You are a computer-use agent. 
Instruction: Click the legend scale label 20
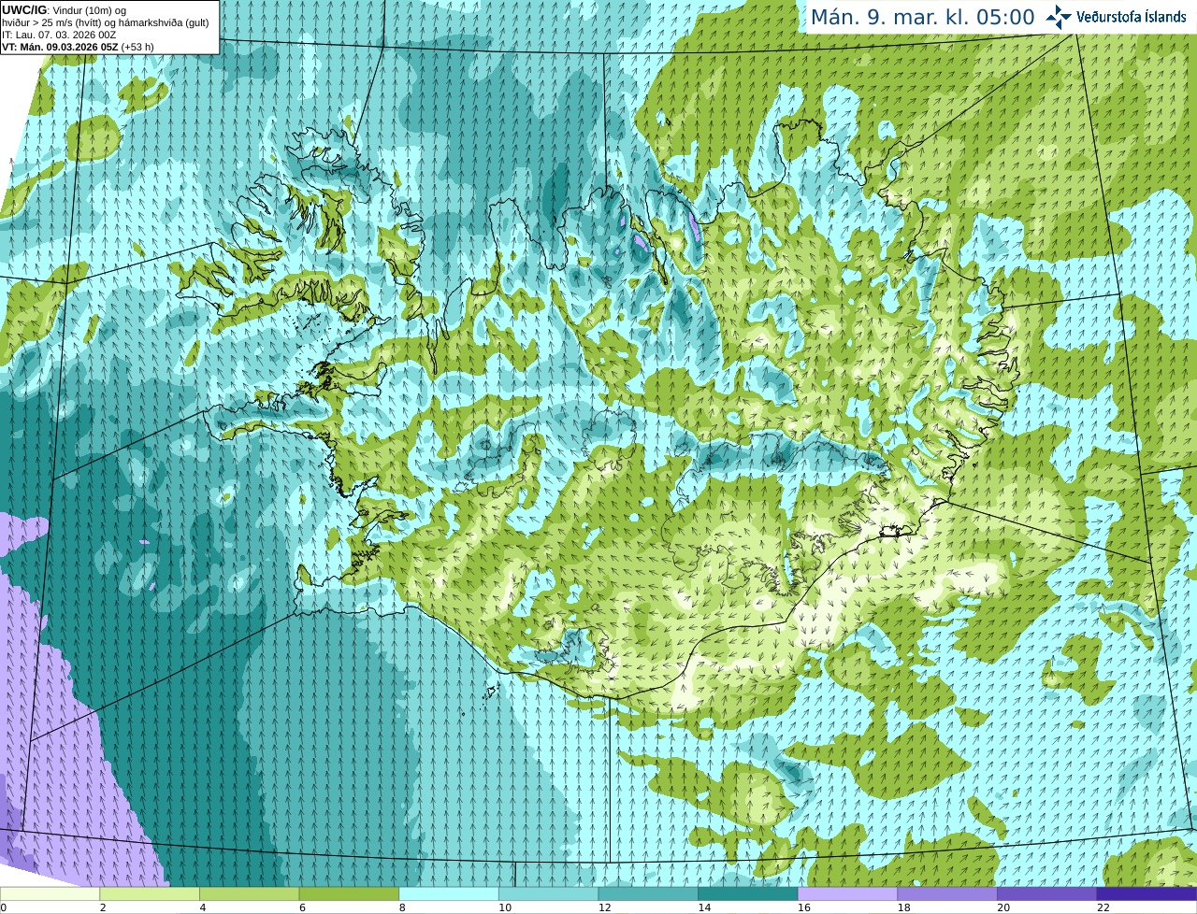click(x=1003, y=907)
